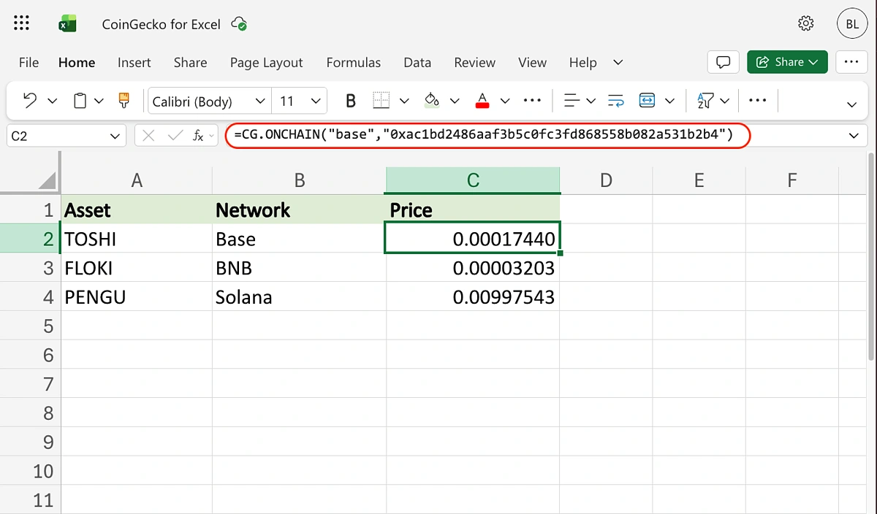
Task: Switch to the Insert tab
Action: [x=134, y=63]
